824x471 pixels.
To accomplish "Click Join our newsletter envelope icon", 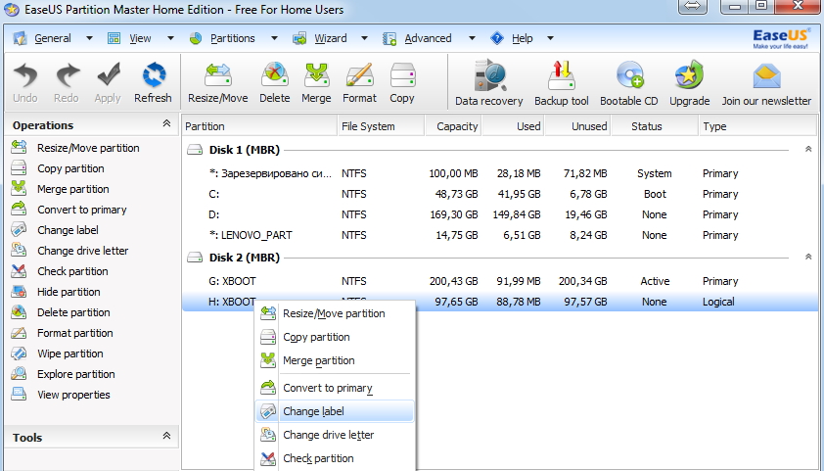I will pyautogui.click(x=766, y=76).
